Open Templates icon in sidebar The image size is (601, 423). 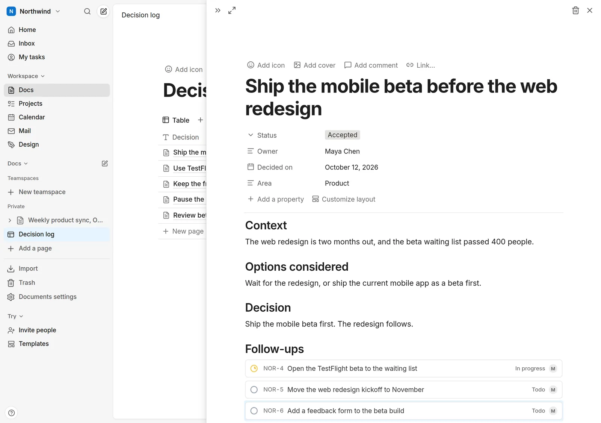(11, 344)
